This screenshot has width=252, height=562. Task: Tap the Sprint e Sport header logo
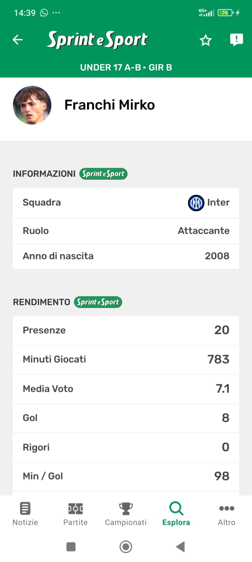[98, 40]
